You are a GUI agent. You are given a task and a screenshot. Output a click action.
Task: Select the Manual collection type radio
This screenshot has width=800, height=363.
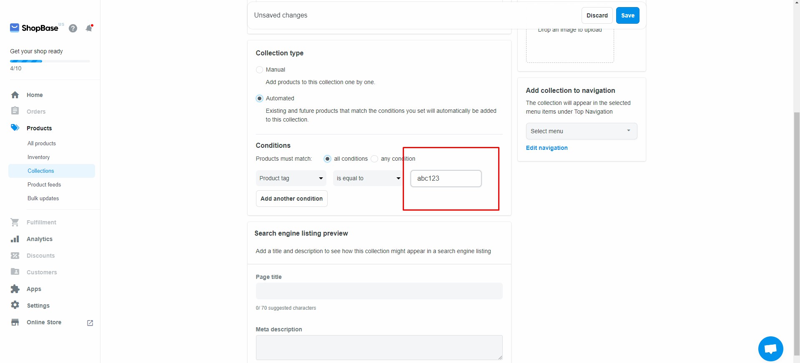coord(259,70)
